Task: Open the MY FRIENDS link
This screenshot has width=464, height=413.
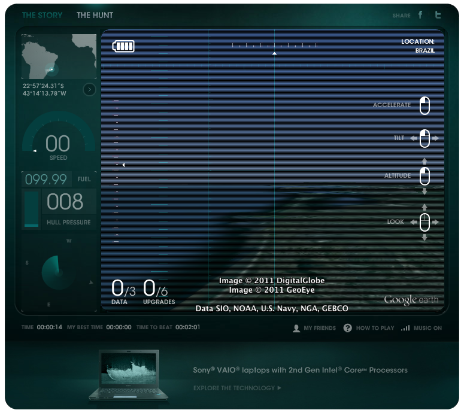Action: pyautogui.click(x=320, y=328)
